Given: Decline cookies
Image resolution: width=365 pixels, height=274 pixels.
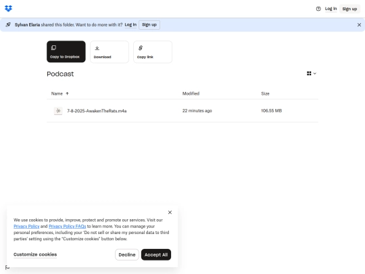Looking at the screenshot, I should [x=127, y=254].
